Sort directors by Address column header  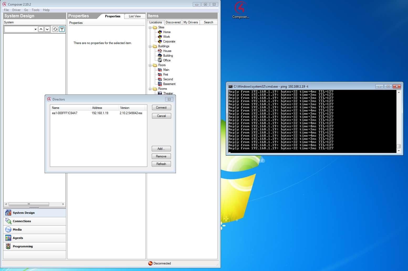click(x=104, y=108)
